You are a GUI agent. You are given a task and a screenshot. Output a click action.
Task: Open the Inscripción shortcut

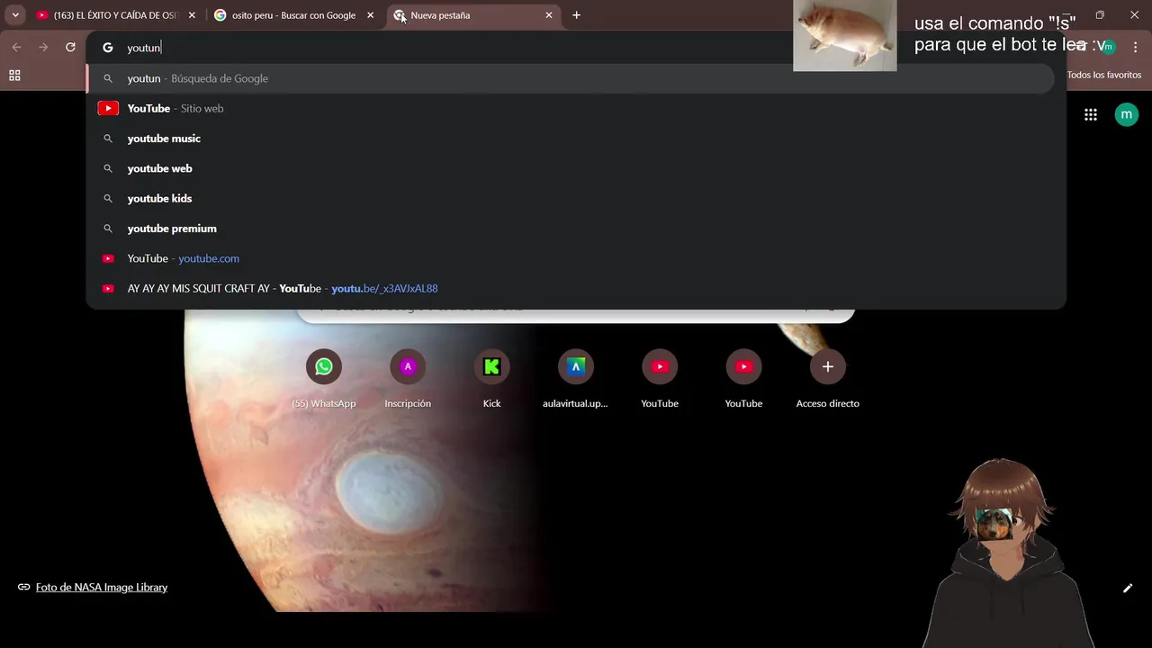[408, 378]
